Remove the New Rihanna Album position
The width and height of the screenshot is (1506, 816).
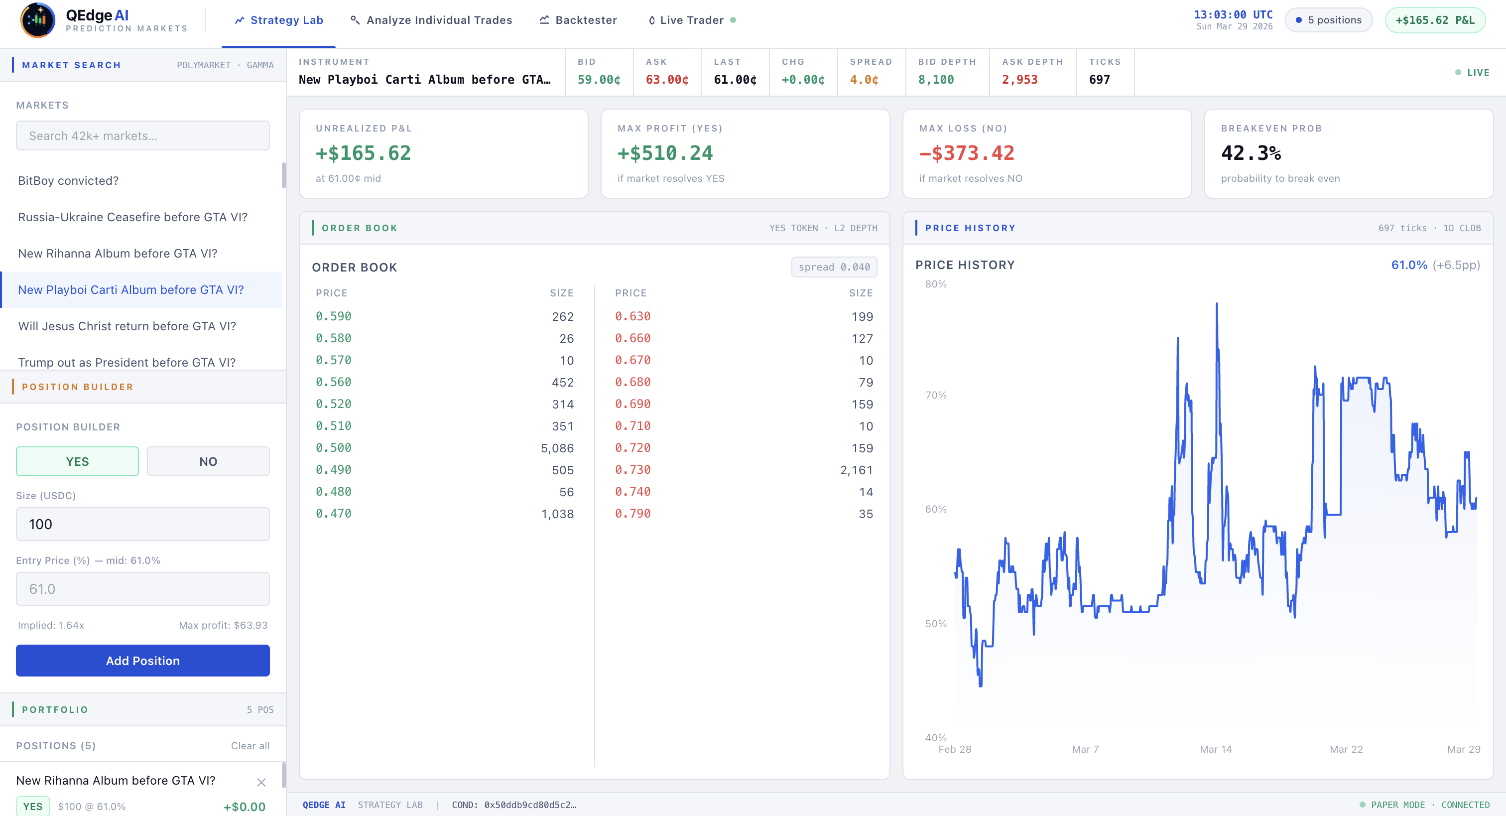click(x=261, y=782)
